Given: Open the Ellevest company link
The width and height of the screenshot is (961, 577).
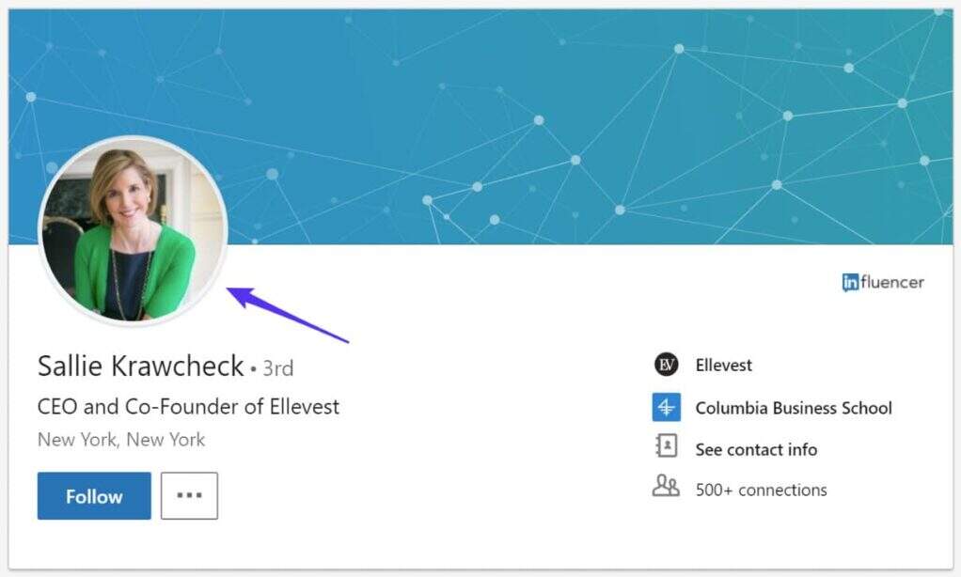Looking at the screenshot, I should coord(723,365).
